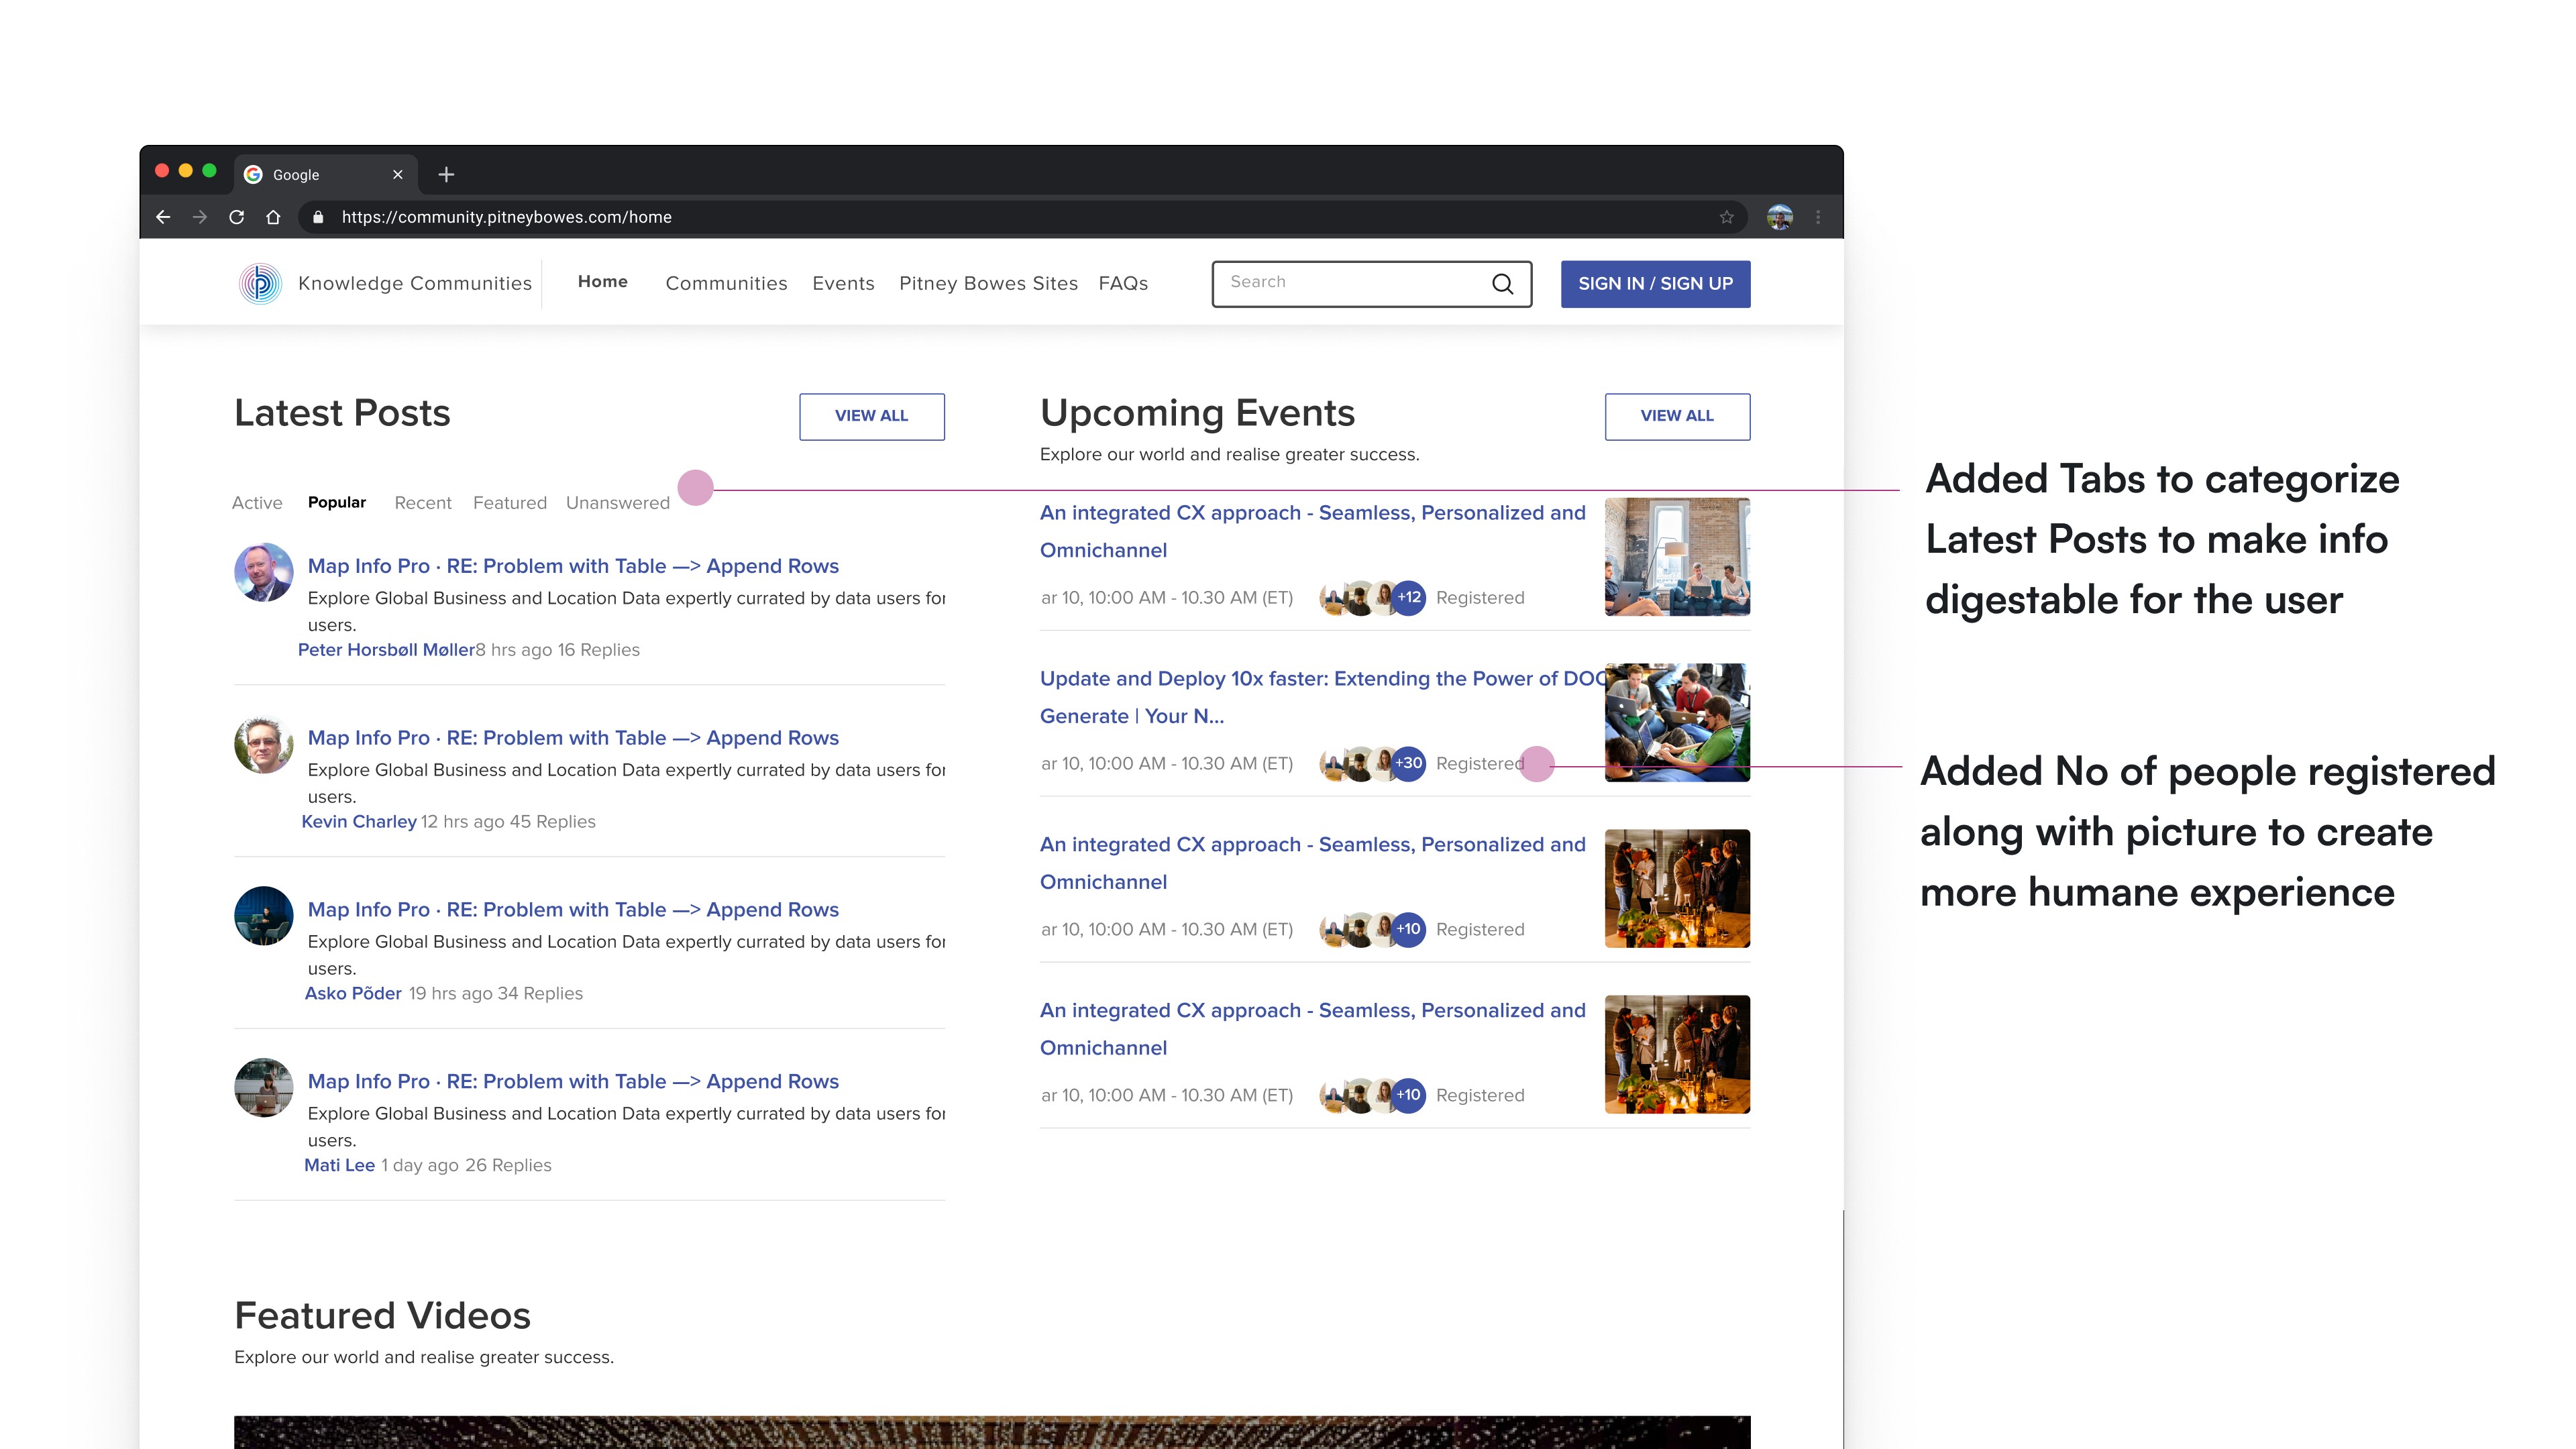Click the search magnifier icon
The width and height of the screenshot is (2576, 1449).
[1502, 284]
